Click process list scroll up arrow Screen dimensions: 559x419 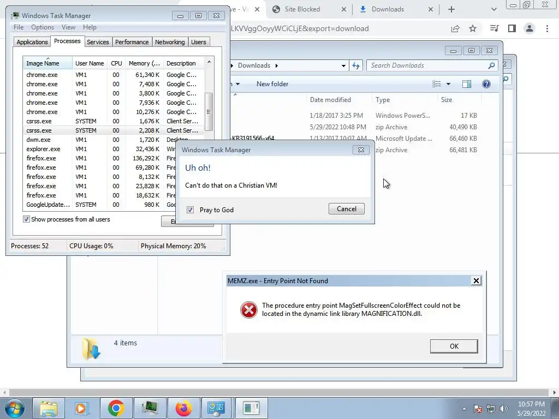pyautogui.click(x=209, y=62)
